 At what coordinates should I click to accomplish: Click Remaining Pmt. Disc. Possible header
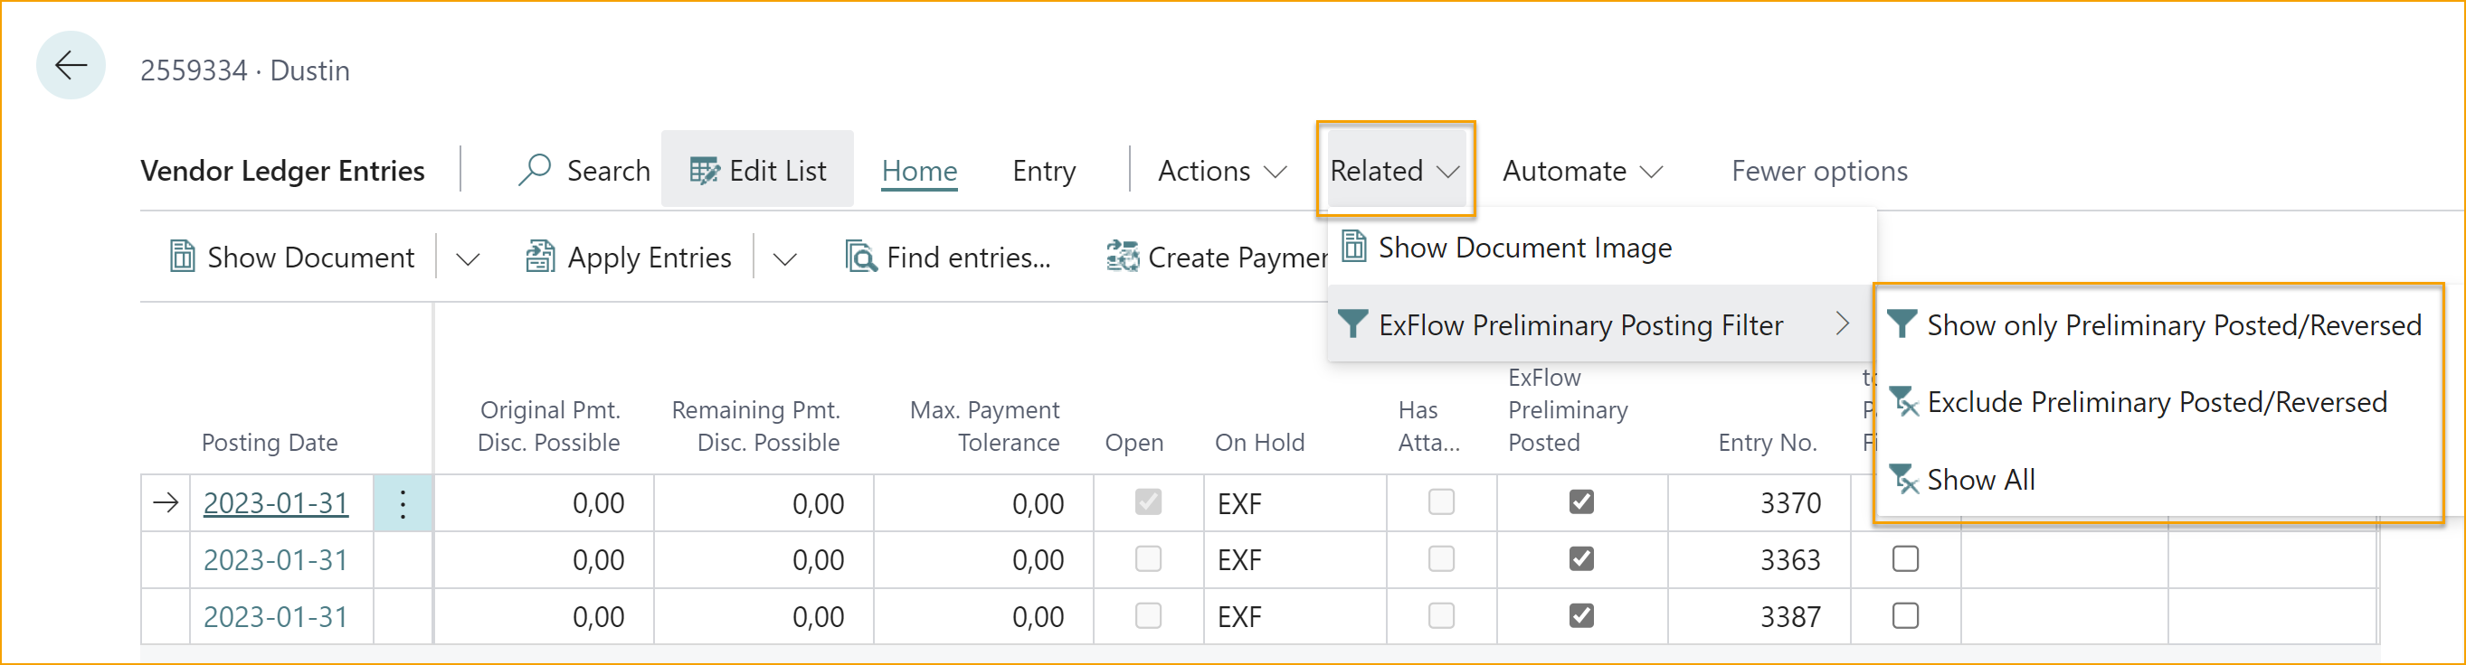click(x=755, y=426)
